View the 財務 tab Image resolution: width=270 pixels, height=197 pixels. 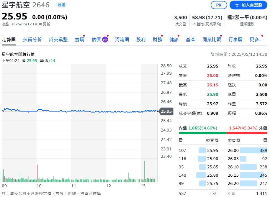coord(157,40)
